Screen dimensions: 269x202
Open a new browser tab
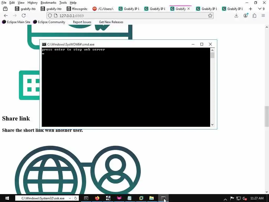pyautogui.click(x=250, y=9)
